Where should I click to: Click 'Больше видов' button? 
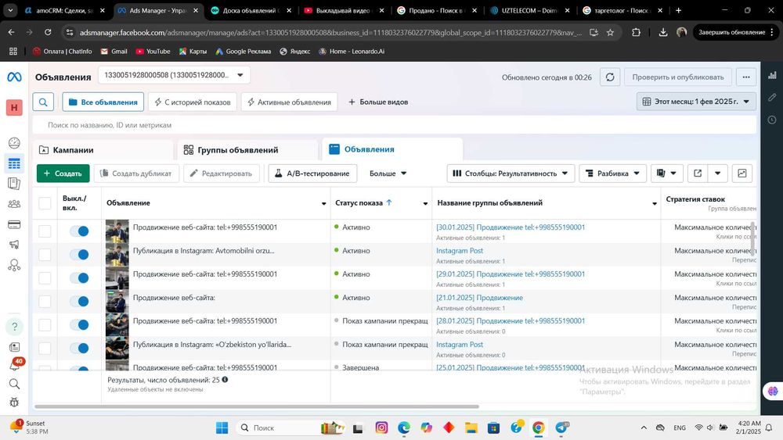point(378,102)
